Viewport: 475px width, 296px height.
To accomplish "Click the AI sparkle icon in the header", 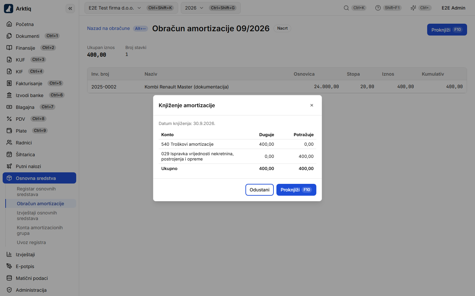I will tap(413, 8).
